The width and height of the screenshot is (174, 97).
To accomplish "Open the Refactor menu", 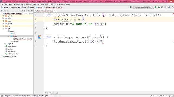I will point(36,4).
